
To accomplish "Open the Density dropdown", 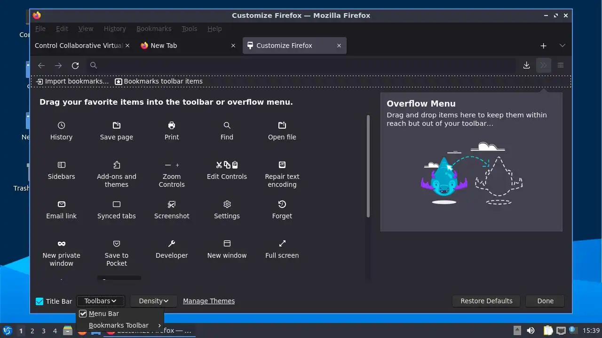I will coord(153,301).
